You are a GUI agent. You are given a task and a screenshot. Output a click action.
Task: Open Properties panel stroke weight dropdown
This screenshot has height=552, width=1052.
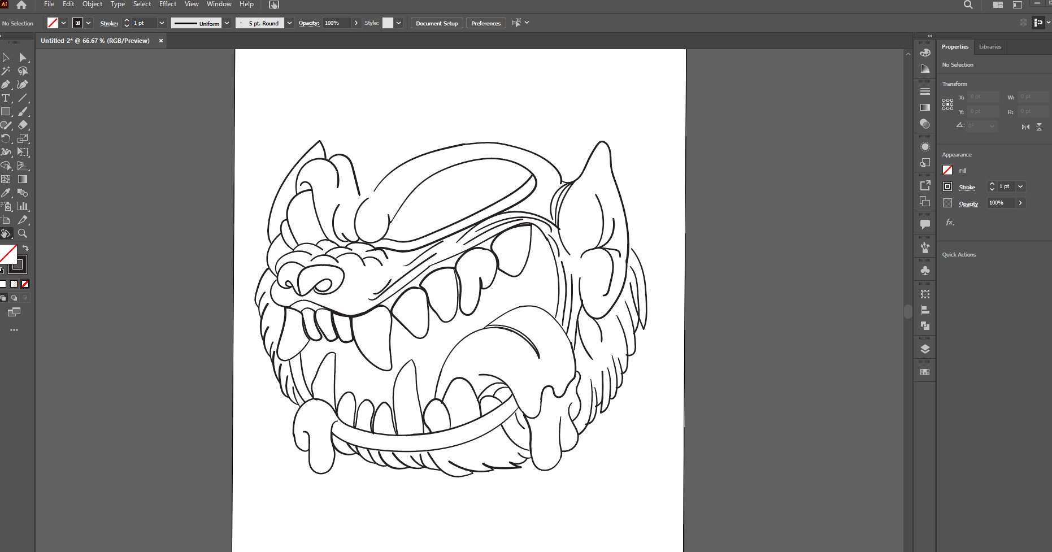tap(1020, 186)
